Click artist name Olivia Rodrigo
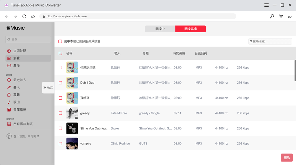The image size is (296, 165). point(120,144)
